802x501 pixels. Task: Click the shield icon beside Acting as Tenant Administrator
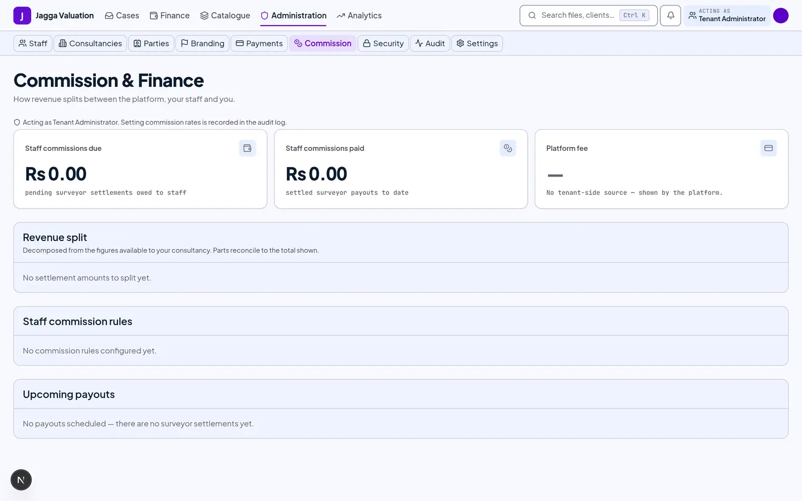[17, 122]
